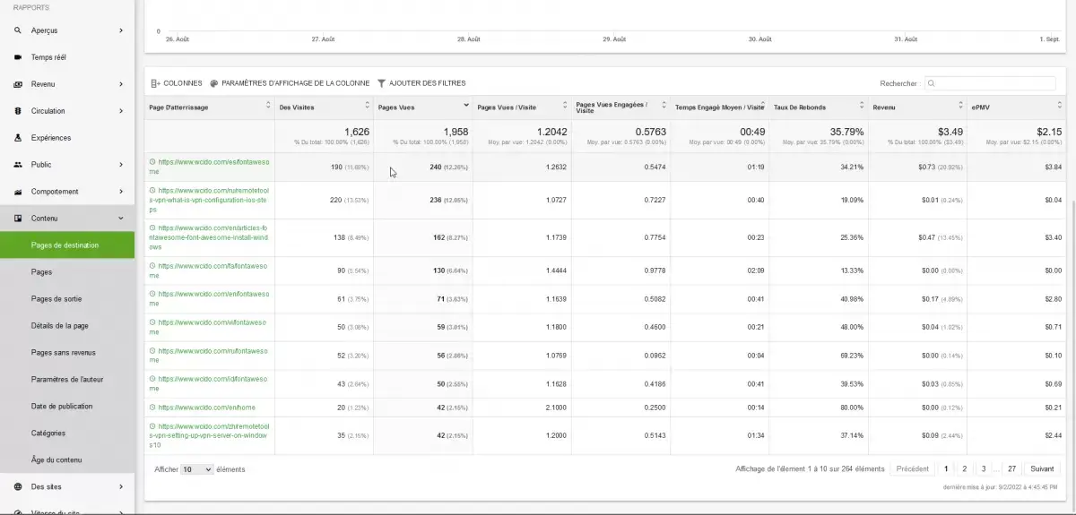Open Catégories report in sidebar
The height and width of the screenshot is (515, 1076).
pos(67,433)
